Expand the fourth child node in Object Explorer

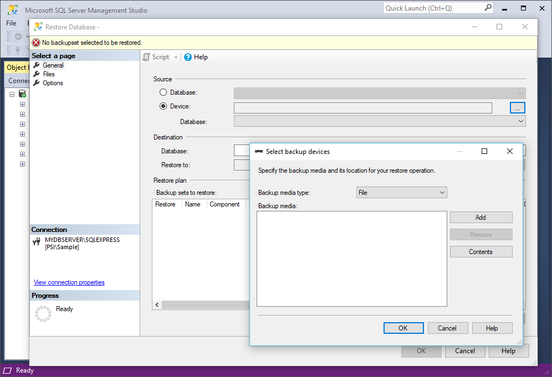(22, 135)
